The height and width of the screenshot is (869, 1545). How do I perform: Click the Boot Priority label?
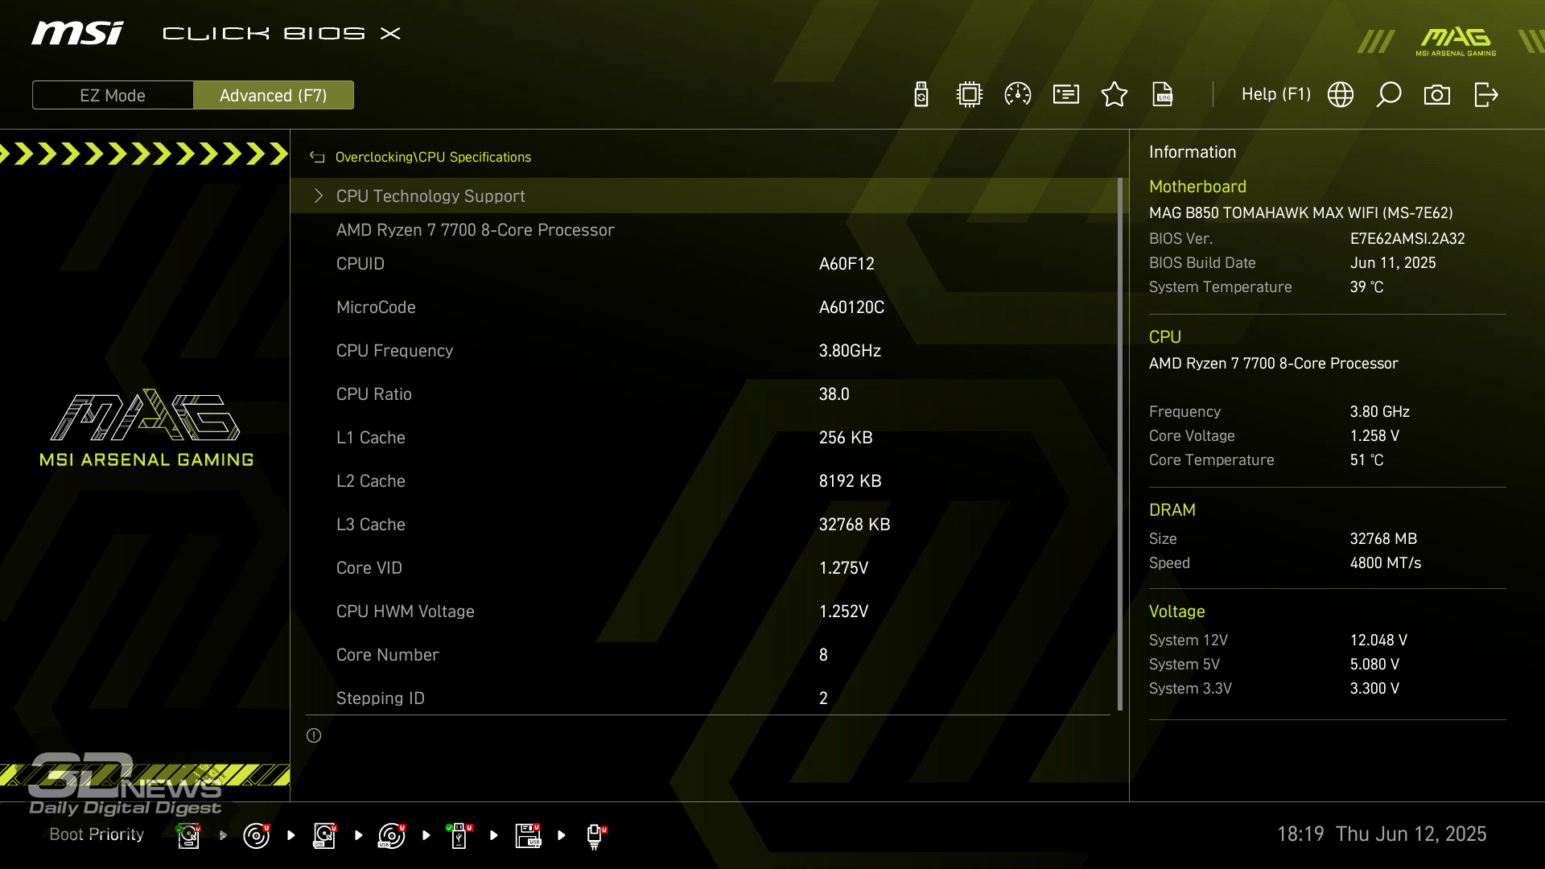point(97,834)
